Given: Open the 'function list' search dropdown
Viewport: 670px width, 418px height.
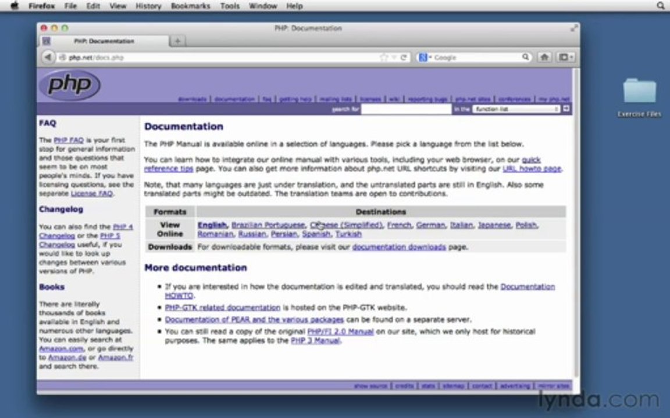Looking at the screenshot, I should (x=516, y=109).
